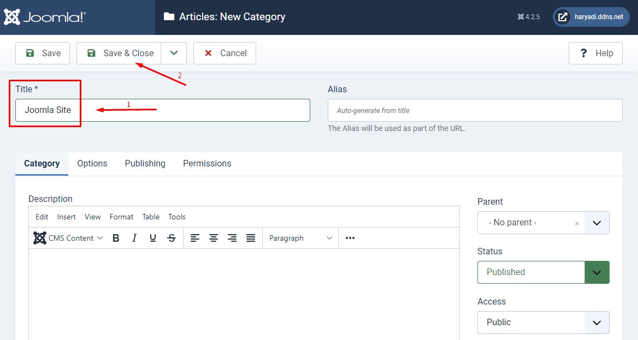The image size is (638, 340).
Task: Open the Access dropdown showing Public
Action: [543, 322]
